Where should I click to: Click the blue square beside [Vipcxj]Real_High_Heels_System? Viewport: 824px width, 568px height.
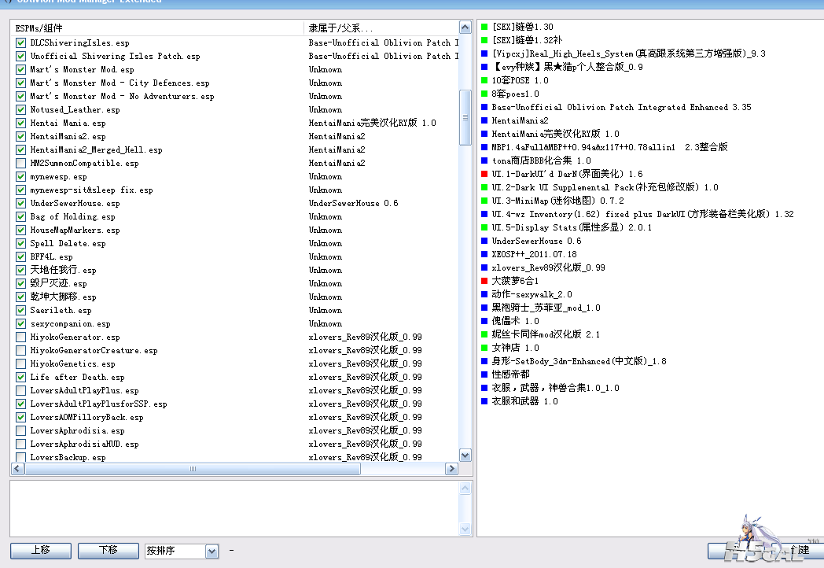pos(484,53)
